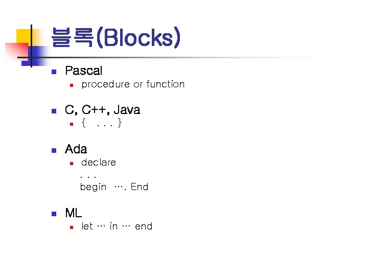368x276 pixels.
Task: Select the ML heading text
Action: [x=74, y=213]
